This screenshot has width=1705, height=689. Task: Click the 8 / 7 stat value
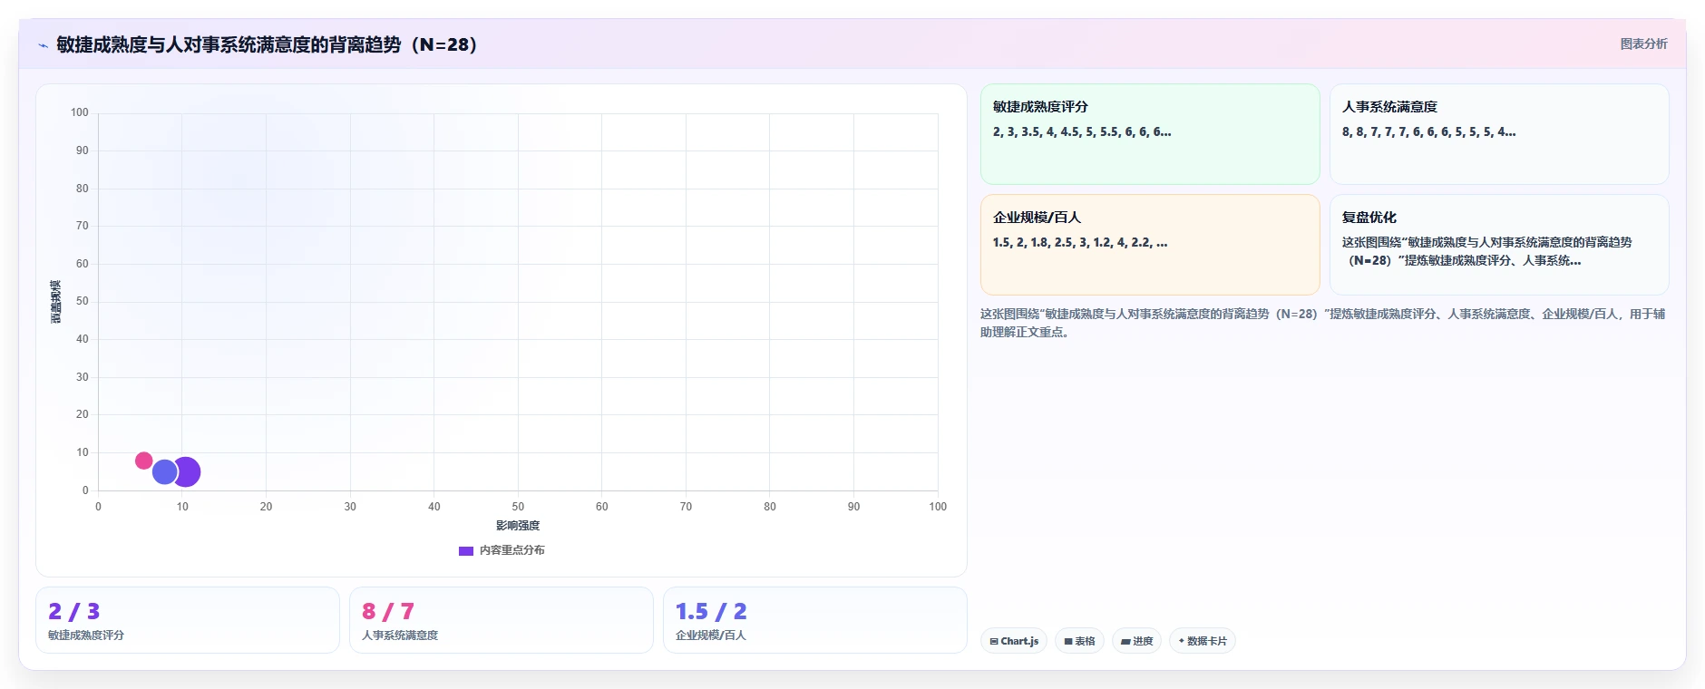click(388, 612)
